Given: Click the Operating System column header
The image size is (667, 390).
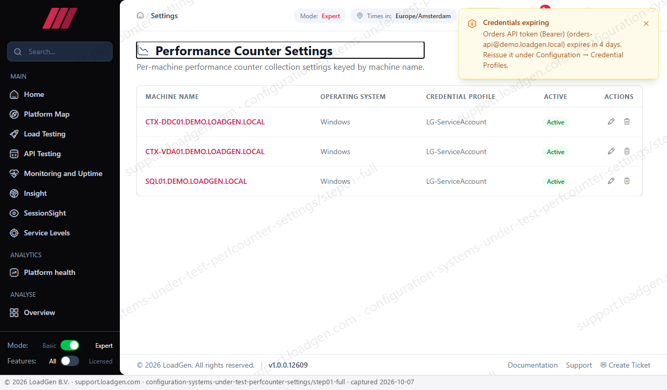Looking at the screenshot, I should tap(353, 96).
